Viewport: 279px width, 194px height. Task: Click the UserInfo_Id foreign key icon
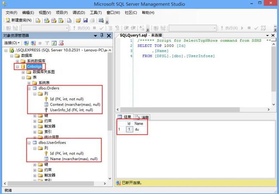tap(46, 110)
